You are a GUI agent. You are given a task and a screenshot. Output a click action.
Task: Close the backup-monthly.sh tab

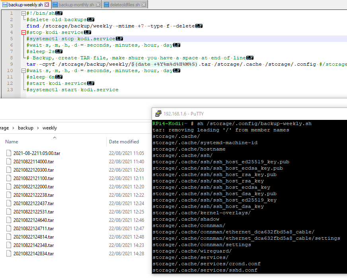pyautogui.click(x=97, y=5)
